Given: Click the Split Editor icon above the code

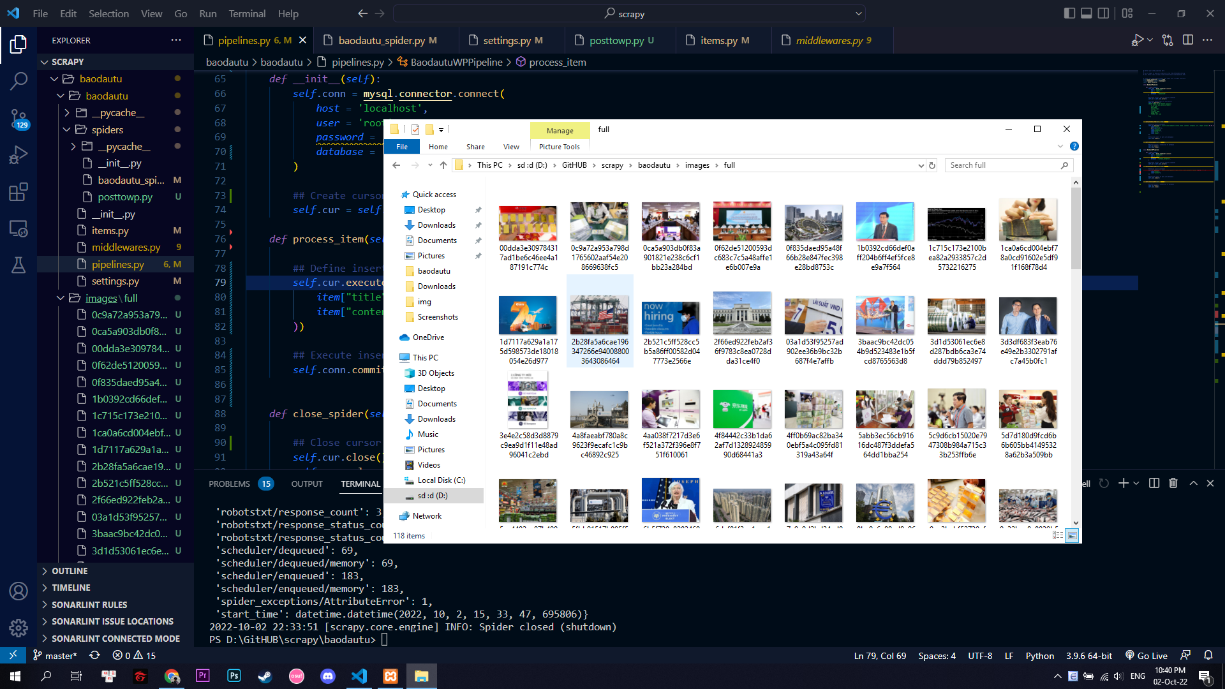Looking at the screenshot, I should 1189,40.
